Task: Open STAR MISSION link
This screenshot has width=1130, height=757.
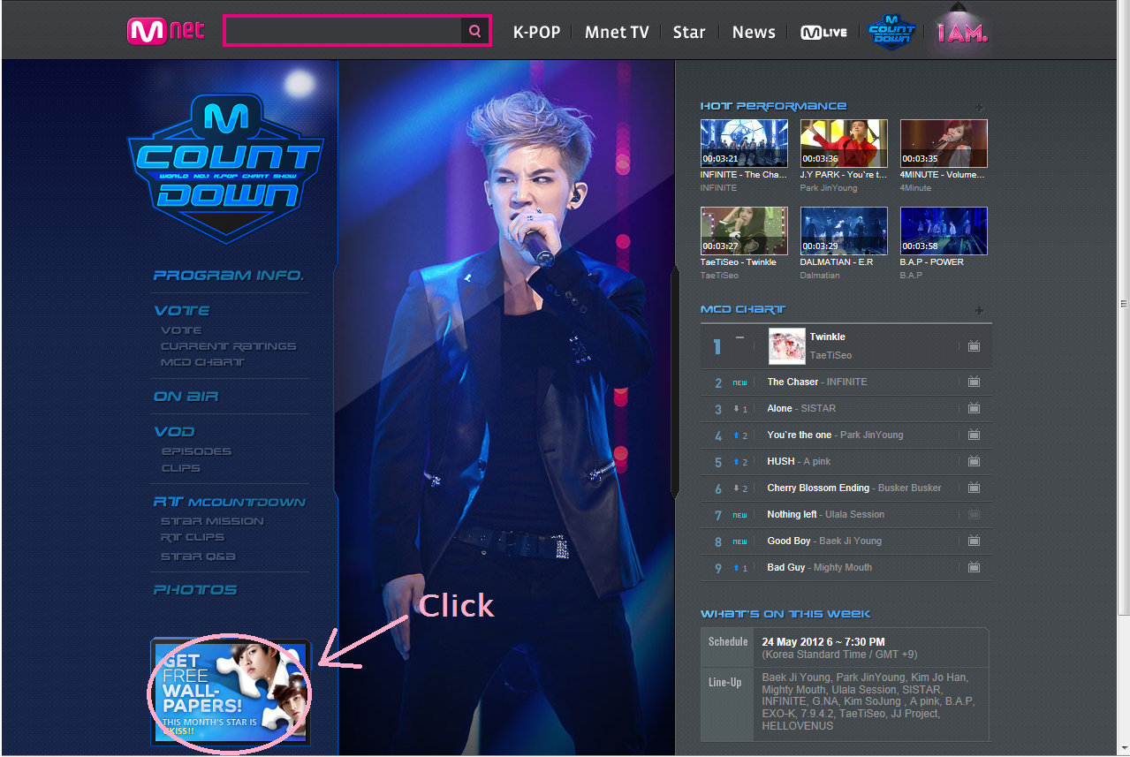Action: point(212,521)
